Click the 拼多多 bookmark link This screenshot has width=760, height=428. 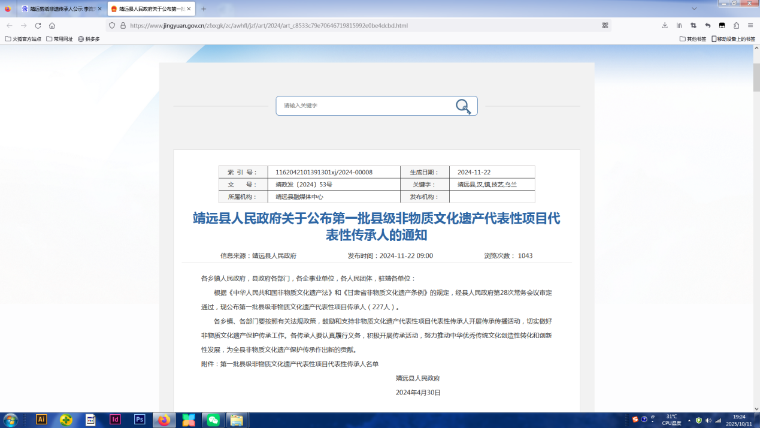(x=89, y=39)
